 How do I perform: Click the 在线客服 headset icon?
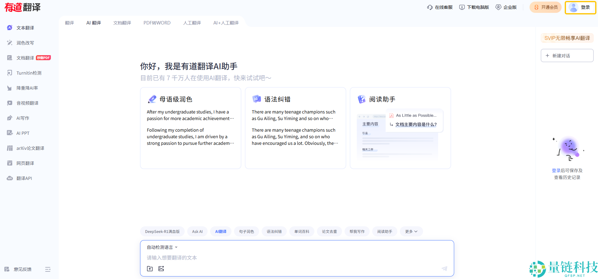click(x=430, y=7)
